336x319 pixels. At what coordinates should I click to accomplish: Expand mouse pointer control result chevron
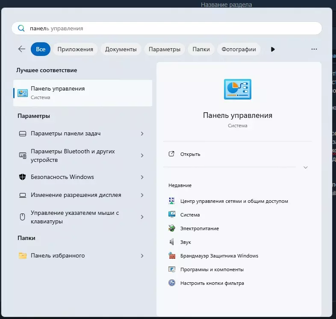click(142, 217)
